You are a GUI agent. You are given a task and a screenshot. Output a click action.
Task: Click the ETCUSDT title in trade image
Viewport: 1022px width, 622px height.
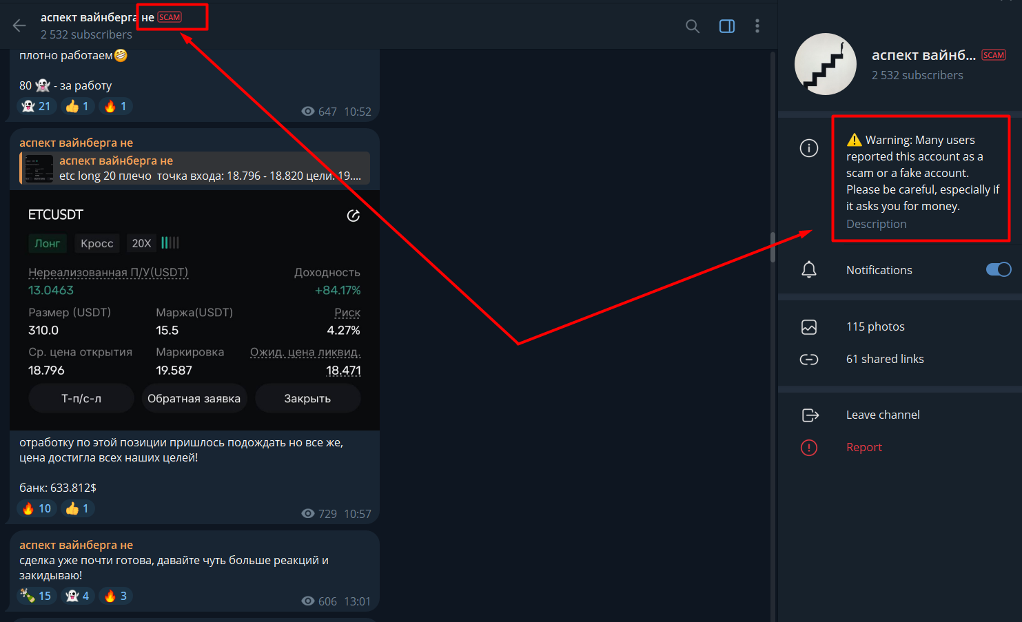point(56,215)
